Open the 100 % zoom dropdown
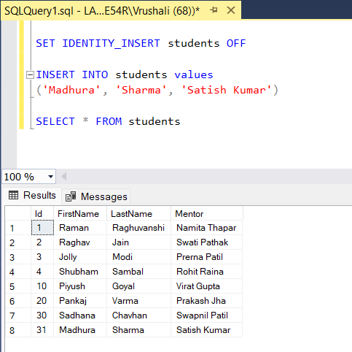Viewport: 352px width, 352px height. (x=50, y=177)
